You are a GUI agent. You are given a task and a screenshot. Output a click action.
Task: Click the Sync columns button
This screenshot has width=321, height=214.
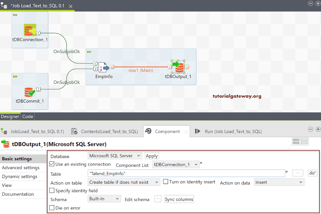coord(179,199)
